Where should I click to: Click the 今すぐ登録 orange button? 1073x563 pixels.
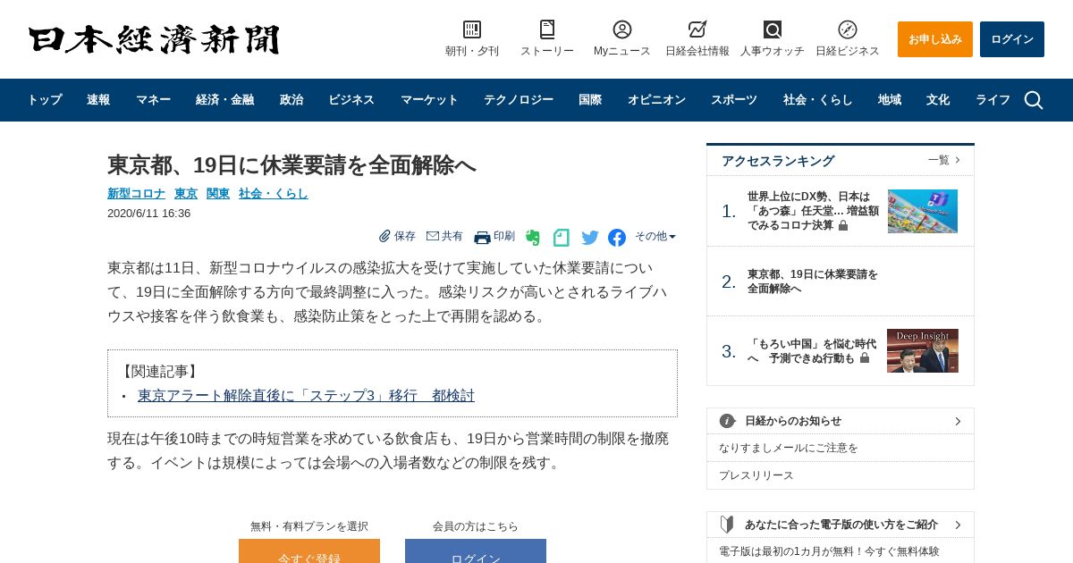click(309, 551)
